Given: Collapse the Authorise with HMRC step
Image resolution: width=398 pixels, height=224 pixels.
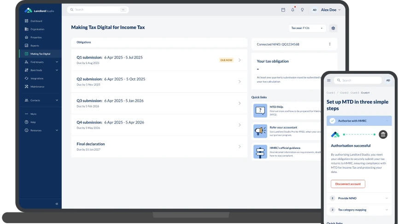Looking at the screenshot, I should click(359, 121).
